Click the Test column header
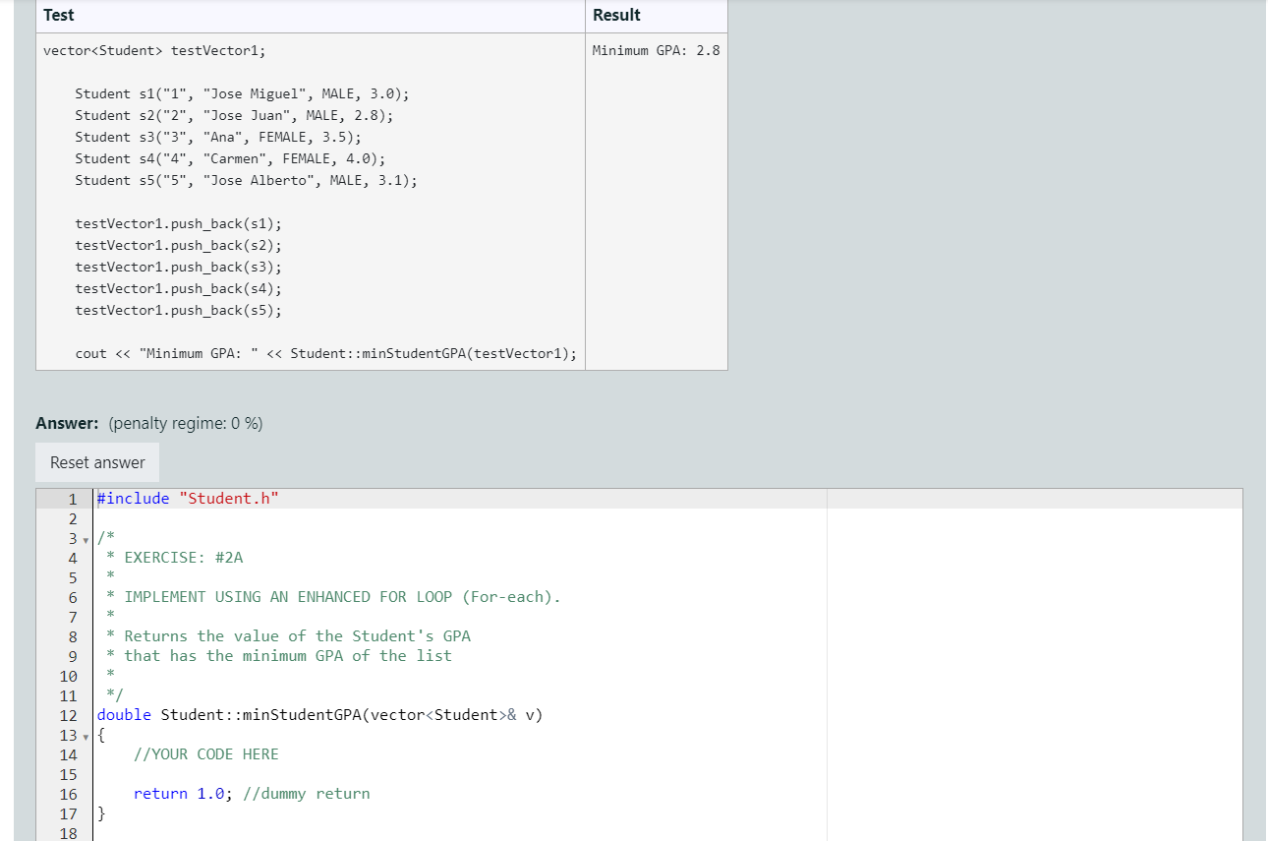The width and height of the screenshot is (1268, 841). [x=58, y=16]
